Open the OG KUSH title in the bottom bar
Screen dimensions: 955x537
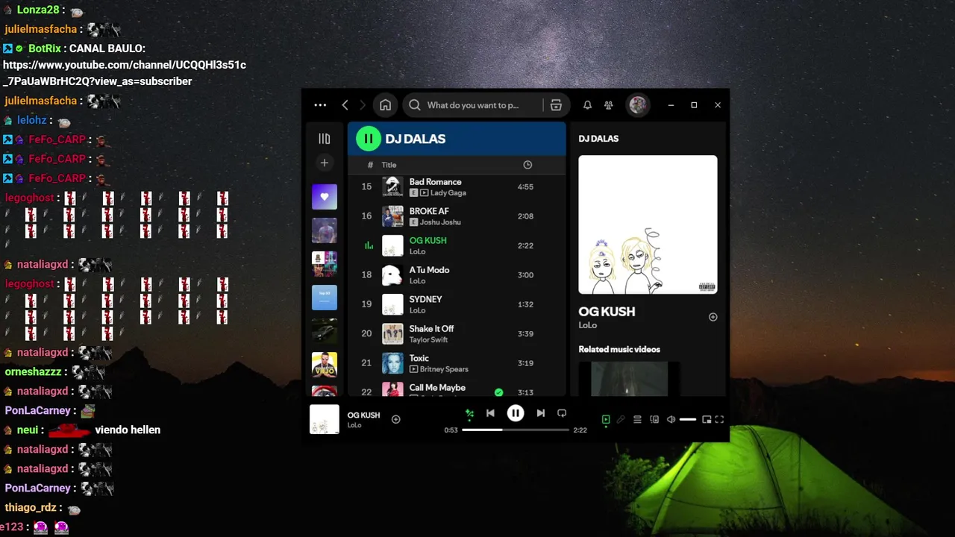pos(363,415)
